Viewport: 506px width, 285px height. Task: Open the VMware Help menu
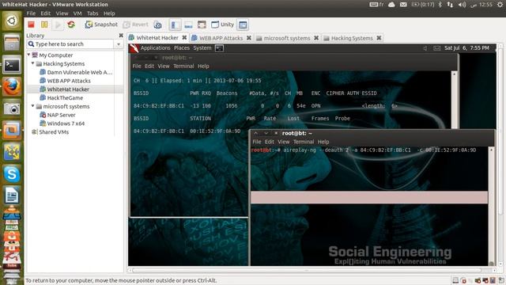point(109,13)
